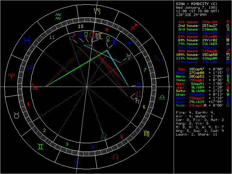
Task: Click the red Mars symbol inside the wheel
Action: click(x=72, y=37)
